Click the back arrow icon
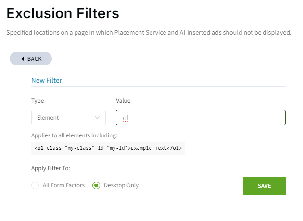303x221 pixels. [23, 59]
